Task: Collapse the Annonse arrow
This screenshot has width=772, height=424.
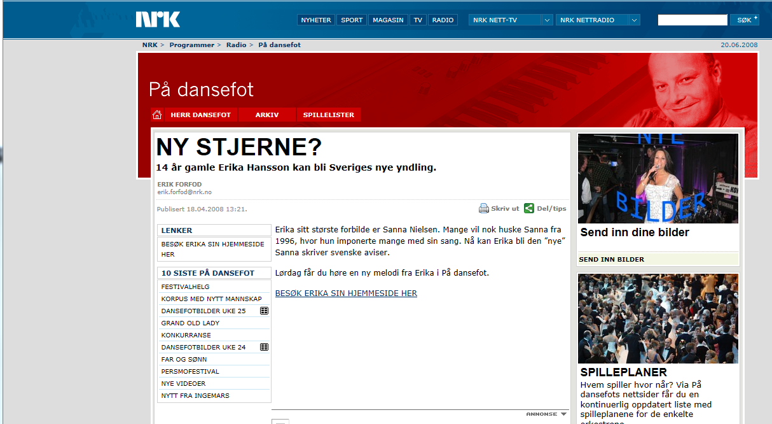Action: [x=563, y=414]
